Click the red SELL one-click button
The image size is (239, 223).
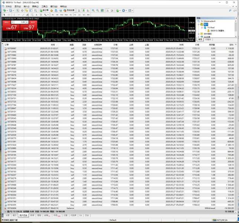click(x=6, y=22)
